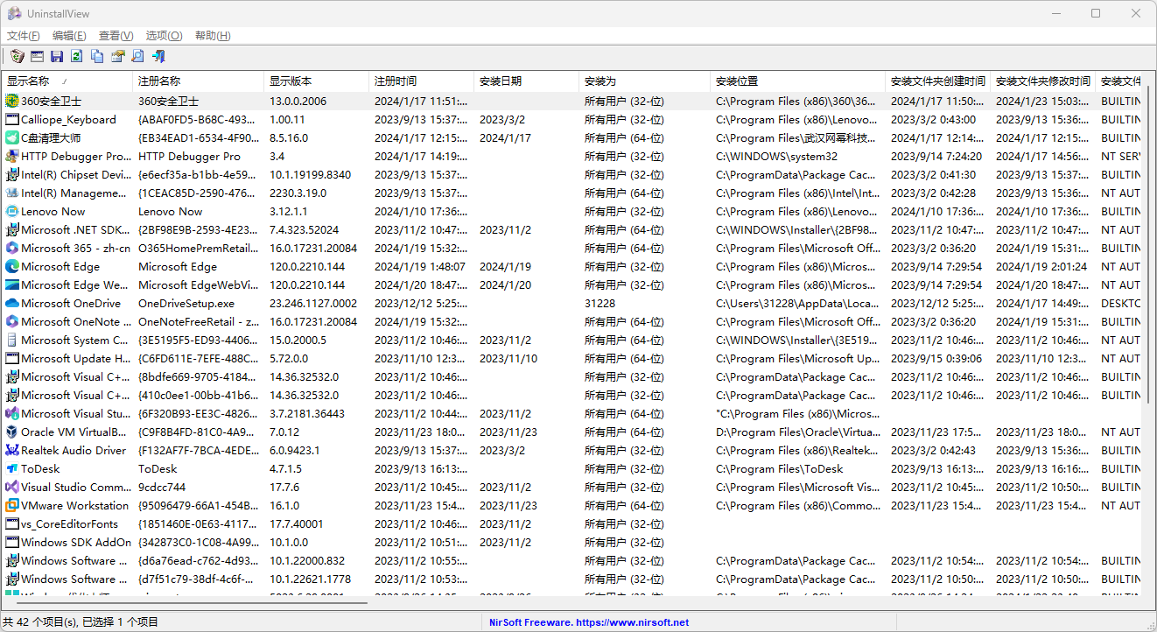1157x632 pixels.
Task: Open the 选项(O) menu
Action: click(x=164, y=36)
